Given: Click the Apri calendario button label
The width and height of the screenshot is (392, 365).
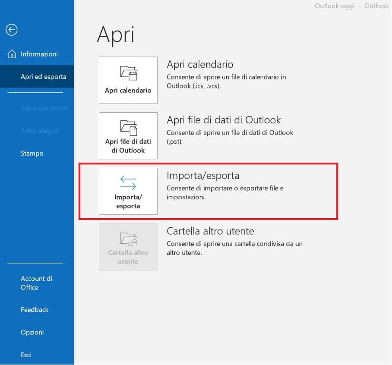Looking at the screenshot, I should pyautogui.click(x=128, y=91).
